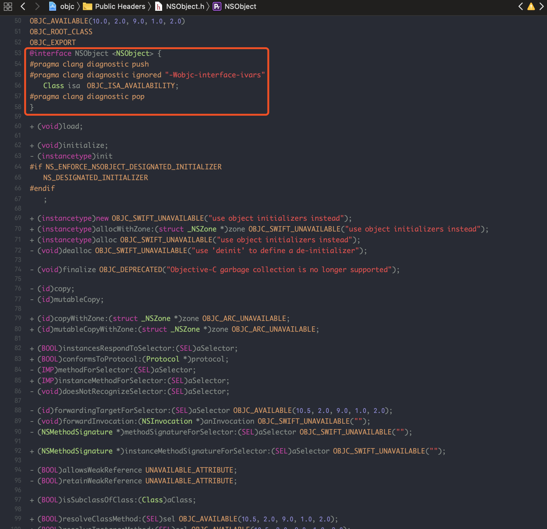Click 'mutableCopy' on line 77
Image resolution: width=547 pixels, height=529 pixels.
click(x=77, y=299)
